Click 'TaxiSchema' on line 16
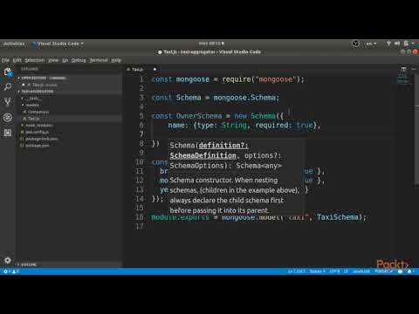Viewport: 419px width, 314px height. coord(337,217)
